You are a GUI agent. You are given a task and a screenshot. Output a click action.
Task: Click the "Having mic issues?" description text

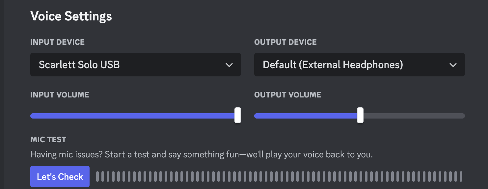click(202, 154)
